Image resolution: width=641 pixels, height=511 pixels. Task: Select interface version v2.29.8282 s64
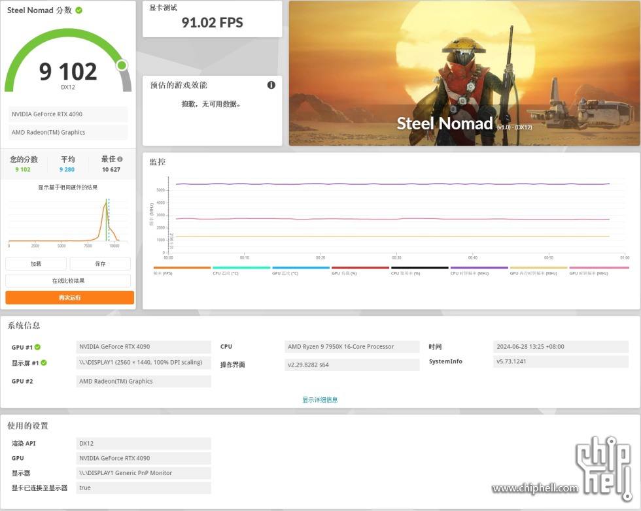[x=352, y=365]
